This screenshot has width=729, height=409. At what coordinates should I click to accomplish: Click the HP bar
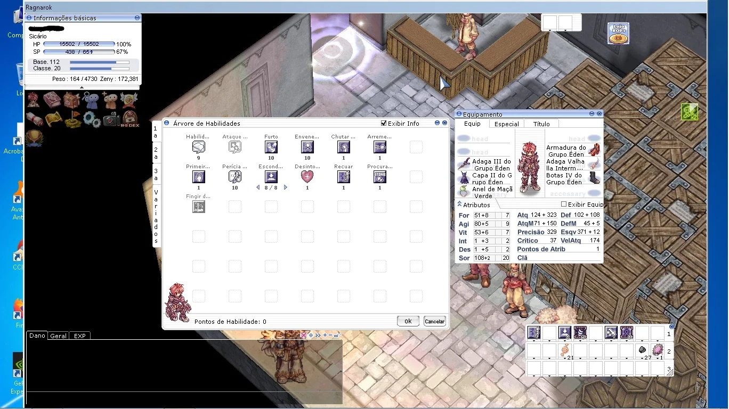coord(79,44)
